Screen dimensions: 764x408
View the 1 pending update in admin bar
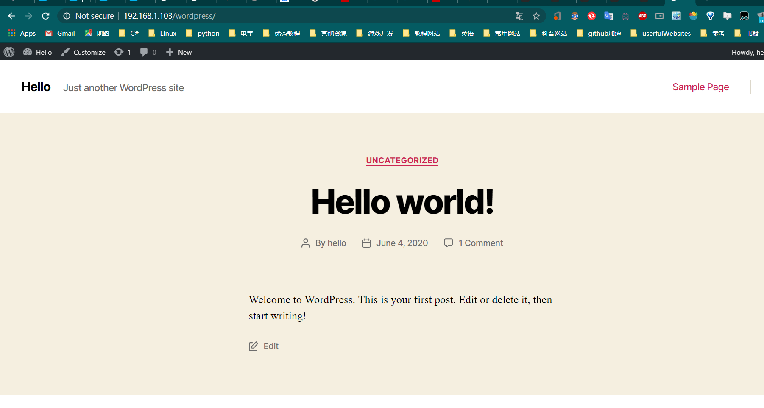(122, 52)
